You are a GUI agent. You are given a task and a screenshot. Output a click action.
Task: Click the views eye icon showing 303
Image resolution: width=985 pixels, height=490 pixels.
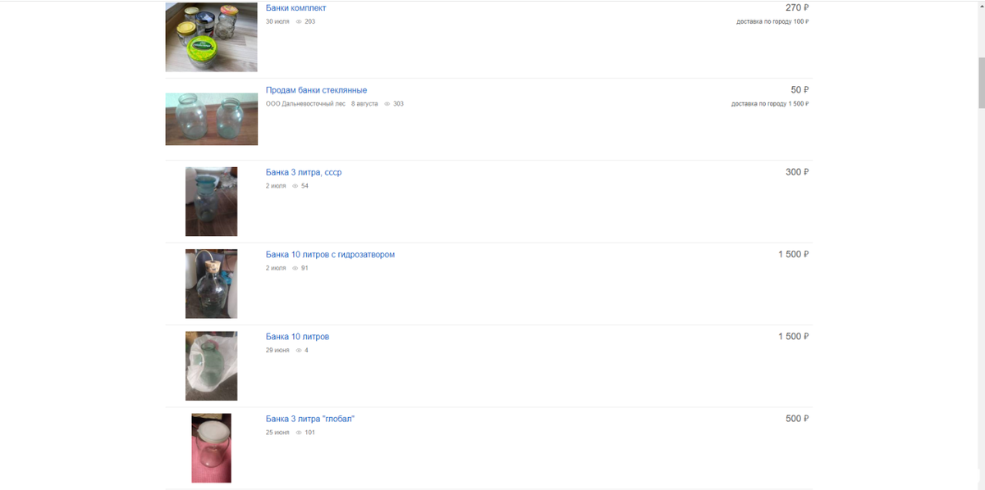387,104
